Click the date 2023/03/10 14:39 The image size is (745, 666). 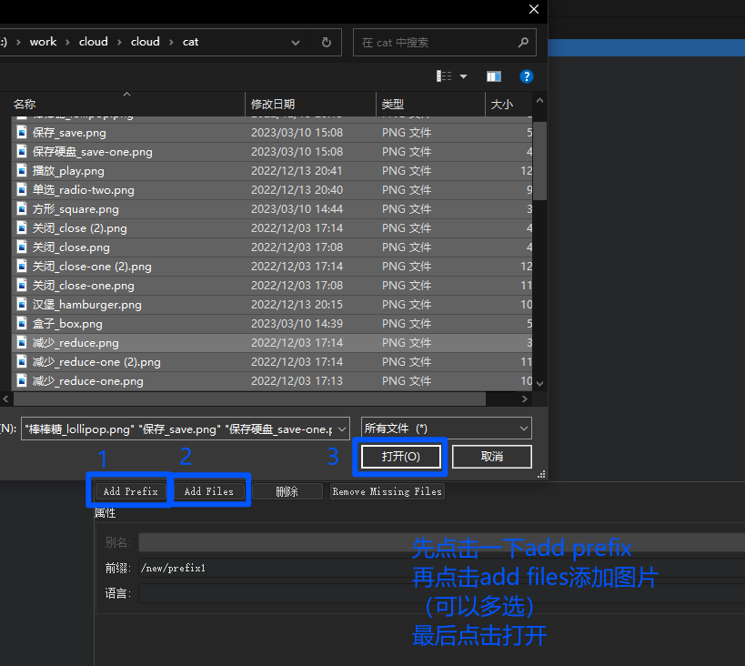tap(297, 324)
